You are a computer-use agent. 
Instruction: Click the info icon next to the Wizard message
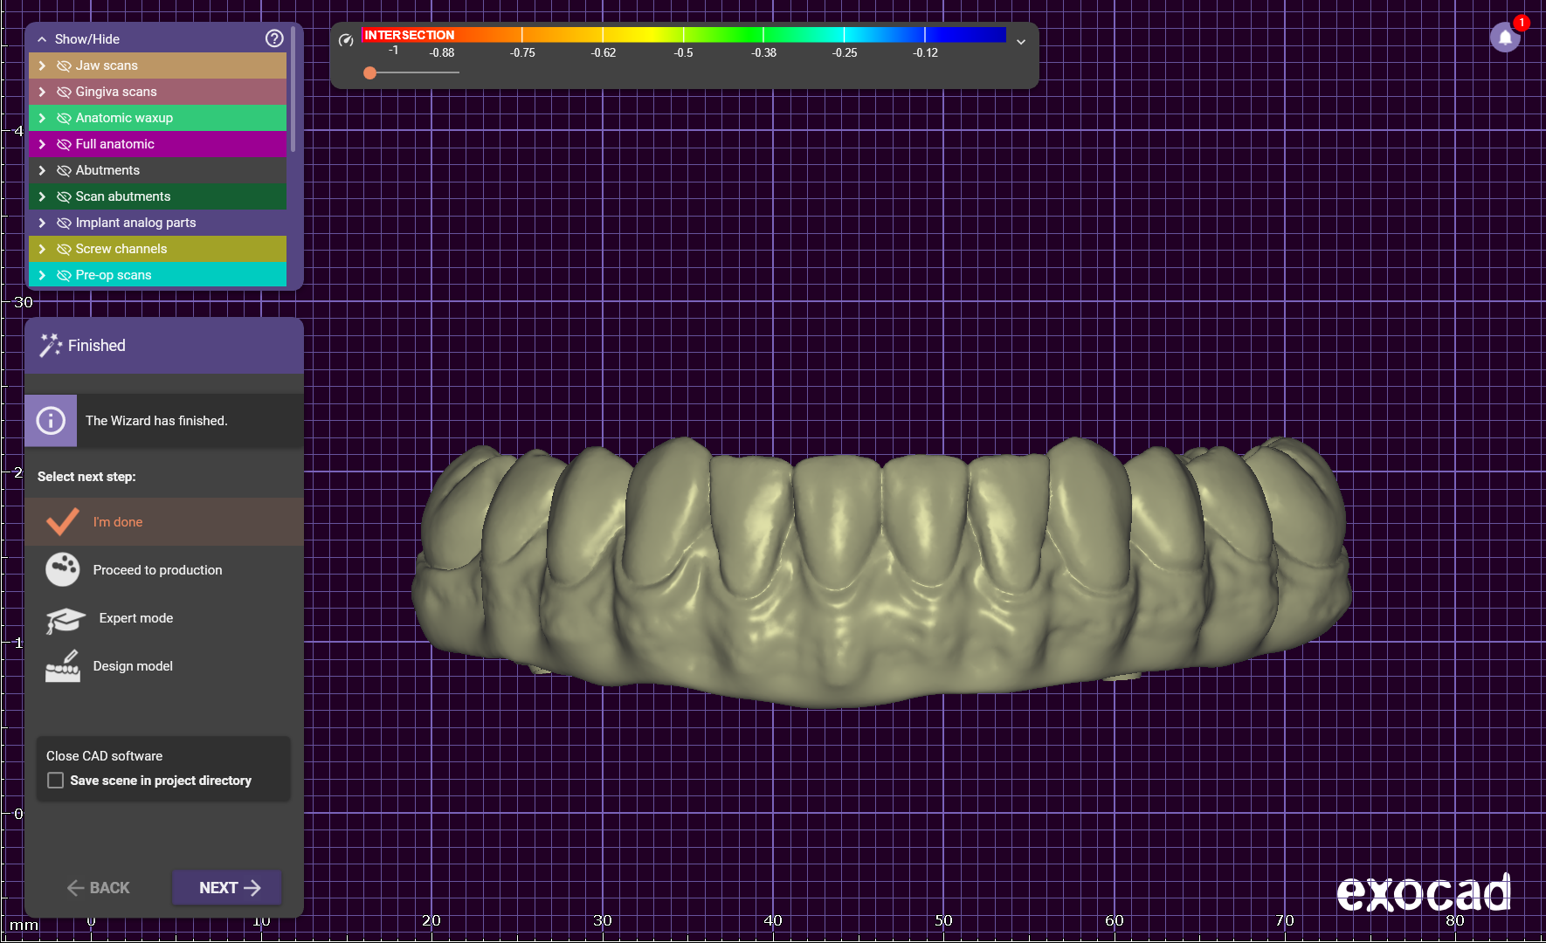point(51,421)
